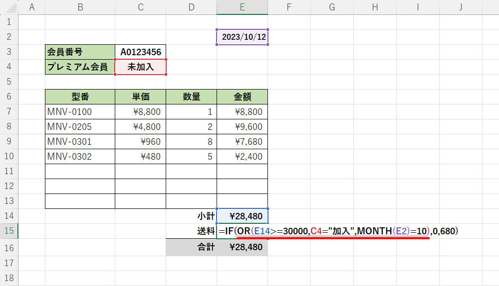Select column J header
Screen dimensions: 499x286
tap(461, 7)
